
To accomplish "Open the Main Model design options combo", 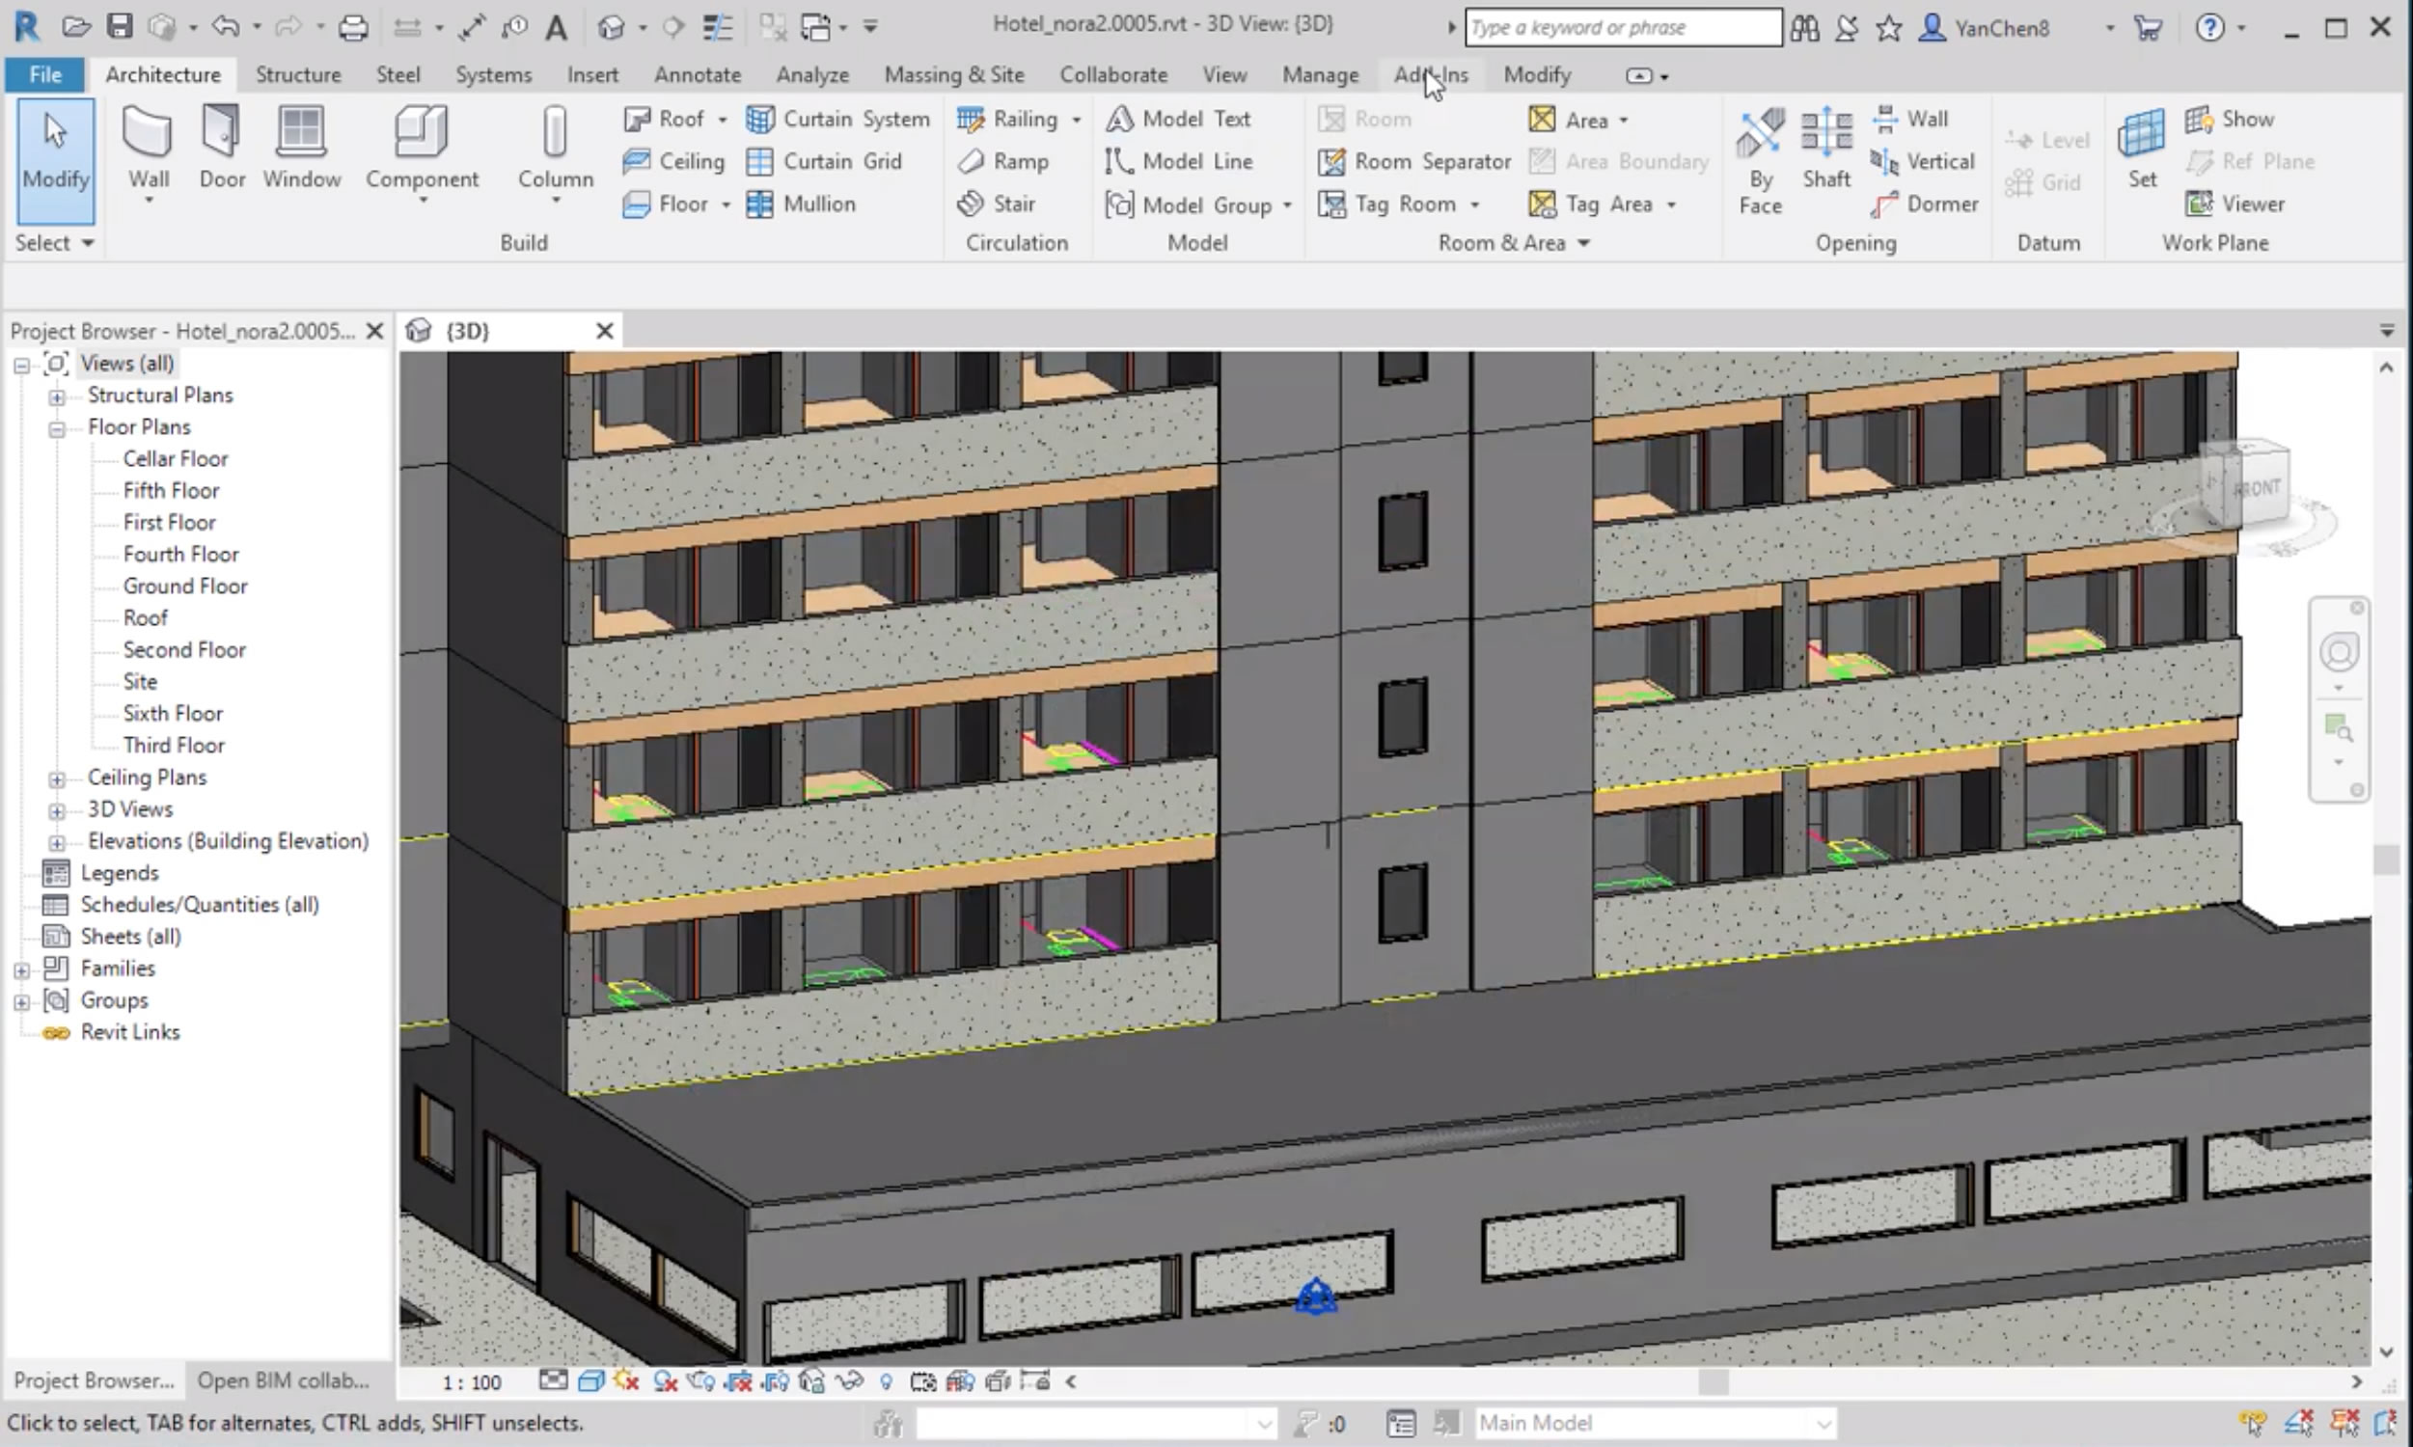I will (x=1656, y=1424).
